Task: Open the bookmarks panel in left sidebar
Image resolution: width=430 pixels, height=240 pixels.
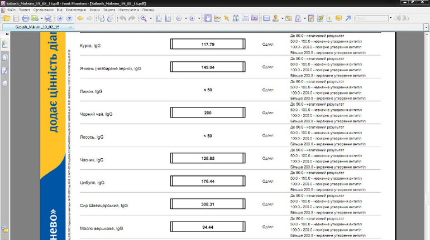Action: point(5,44)
